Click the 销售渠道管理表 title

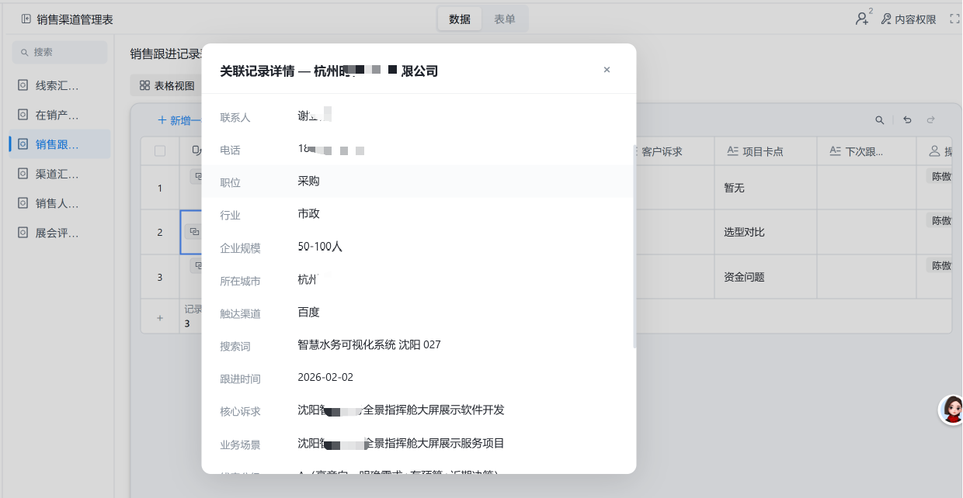pos(75,19)
